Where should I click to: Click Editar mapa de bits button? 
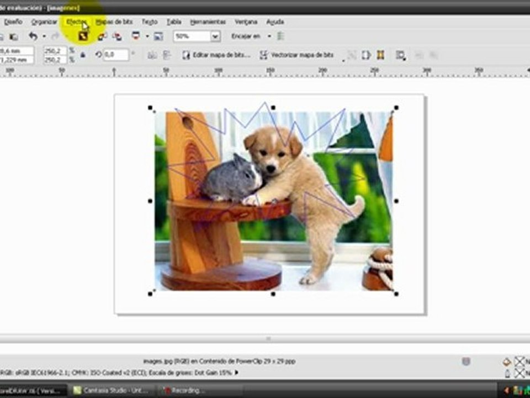(216, 55)
